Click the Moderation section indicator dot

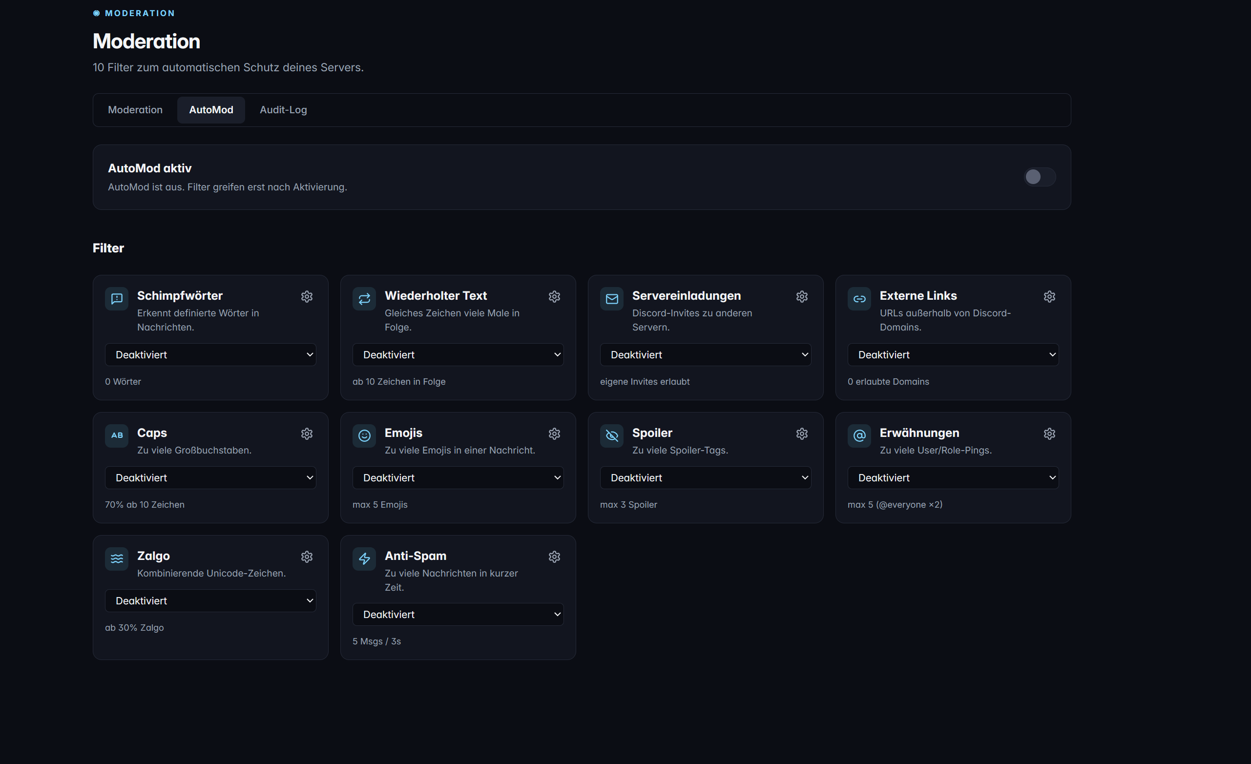coord(97,13)
